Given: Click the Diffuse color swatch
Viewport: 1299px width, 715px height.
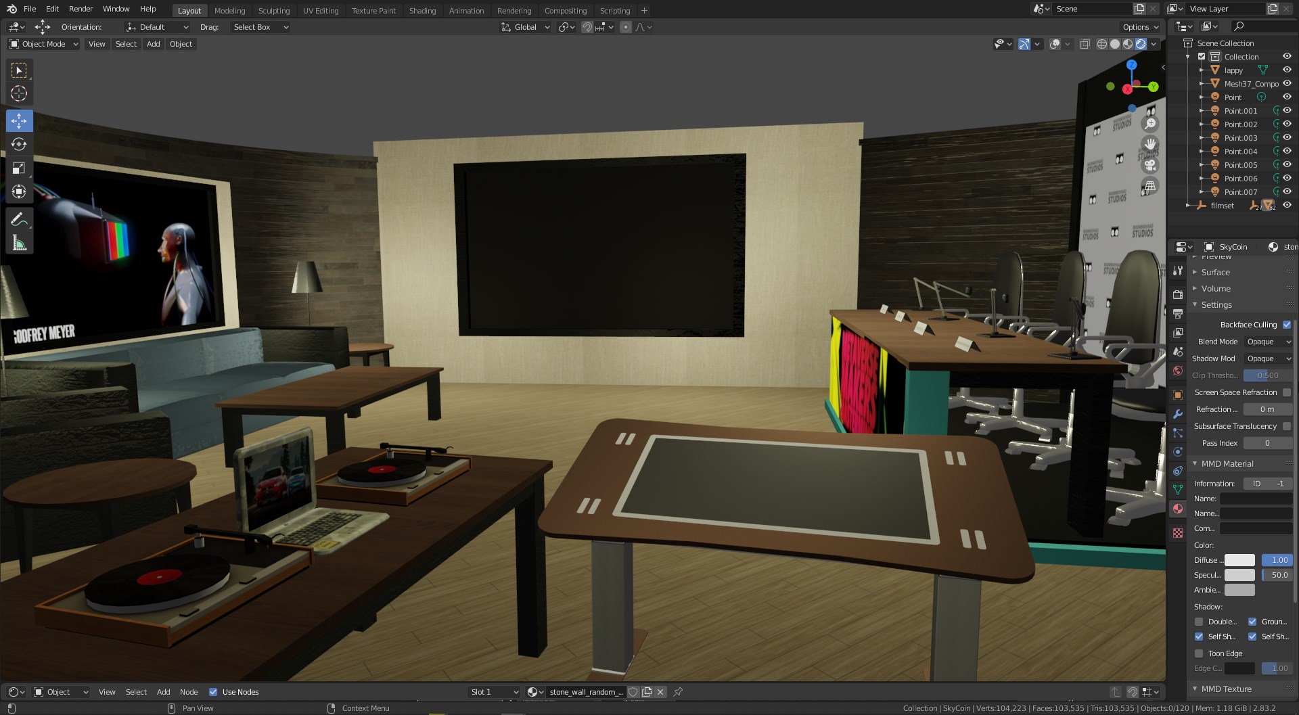Looking at the screenshot, I should [1239, 560].
